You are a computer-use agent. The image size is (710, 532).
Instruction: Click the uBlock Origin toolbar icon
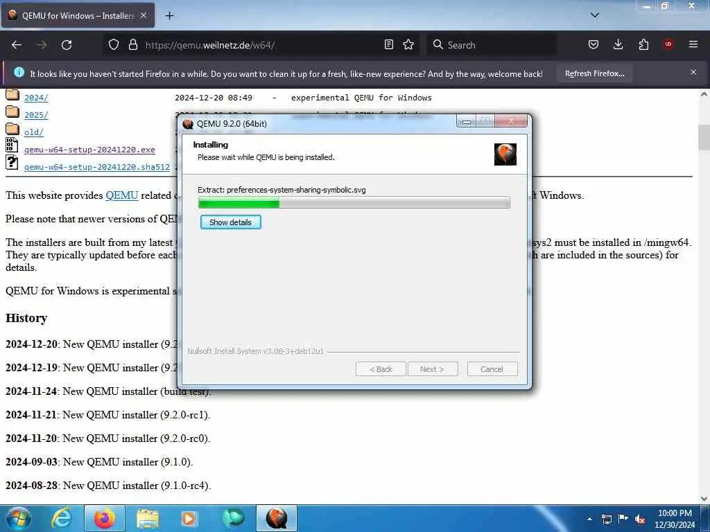point(668,44)
